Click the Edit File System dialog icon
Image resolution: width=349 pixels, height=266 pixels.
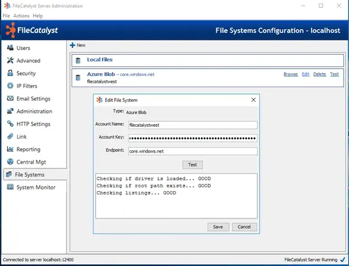click(100, 100)
